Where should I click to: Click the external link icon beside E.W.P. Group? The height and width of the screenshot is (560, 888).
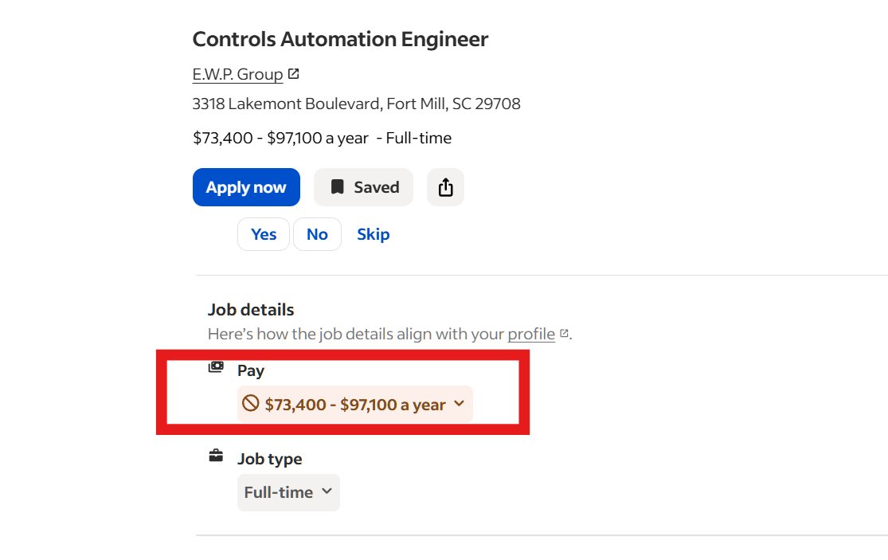pyautogui.click(x=293, y=73)
